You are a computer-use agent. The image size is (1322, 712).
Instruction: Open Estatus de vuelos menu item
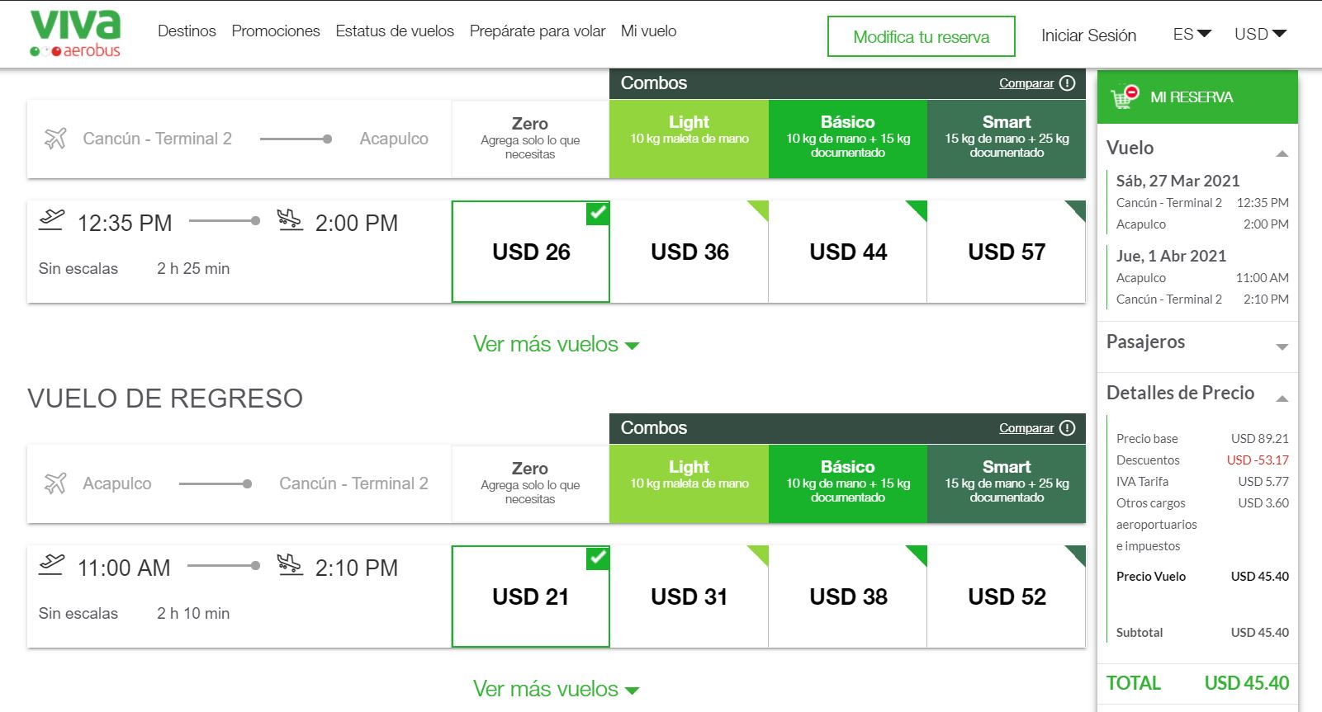395,31
